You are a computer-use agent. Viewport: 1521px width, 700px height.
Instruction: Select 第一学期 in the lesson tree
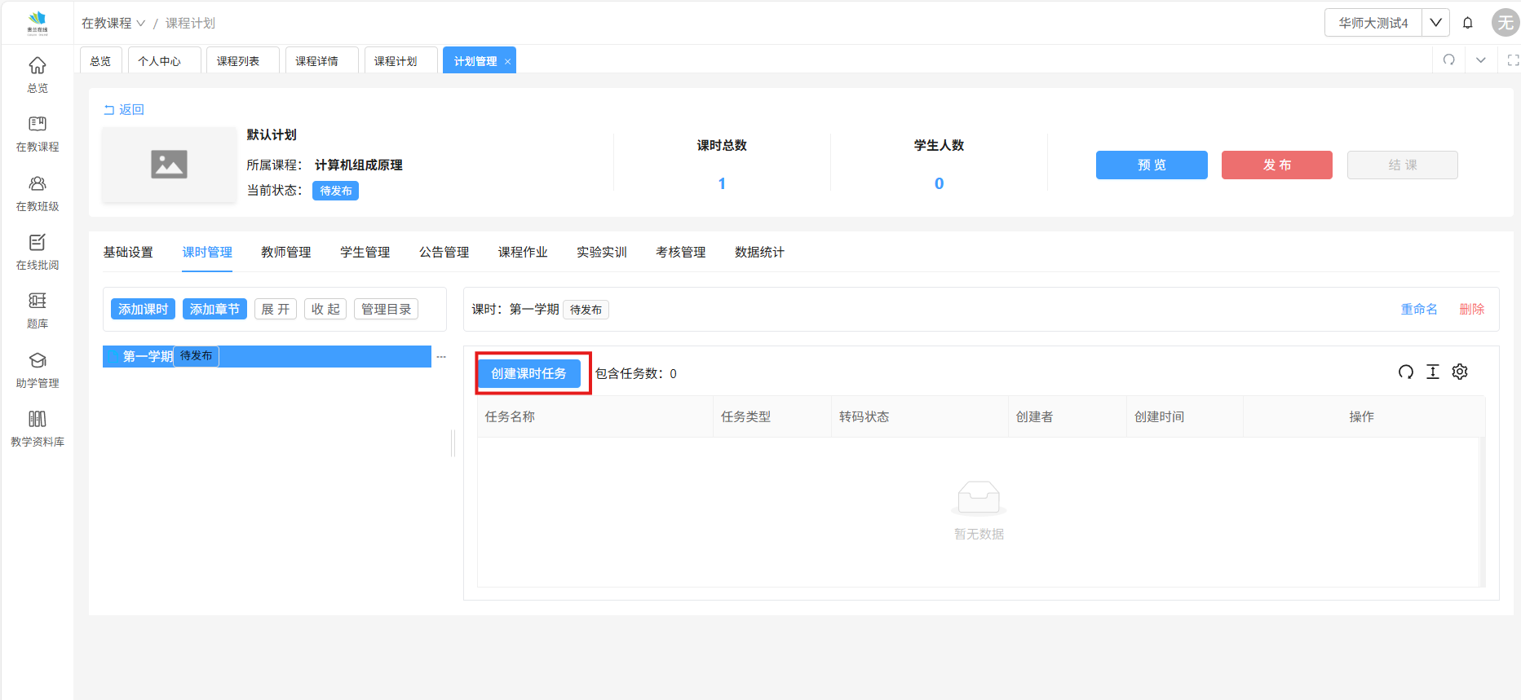point(148,356)
